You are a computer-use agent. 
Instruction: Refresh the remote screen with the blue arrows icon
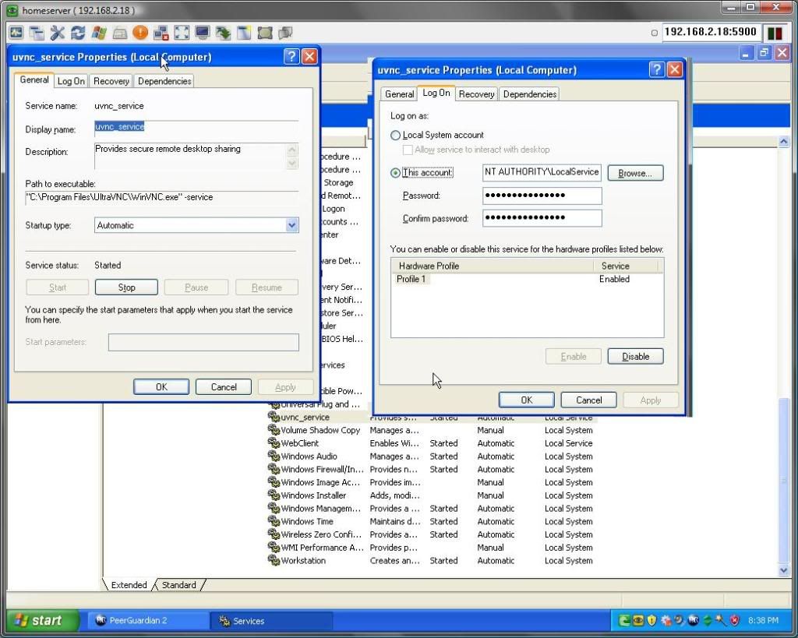(x=78, y=33)
